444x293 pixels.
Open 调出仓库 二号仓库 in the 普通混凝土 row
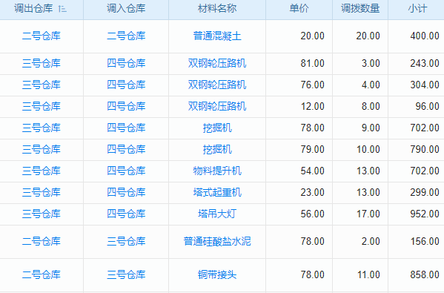point(42,36)
